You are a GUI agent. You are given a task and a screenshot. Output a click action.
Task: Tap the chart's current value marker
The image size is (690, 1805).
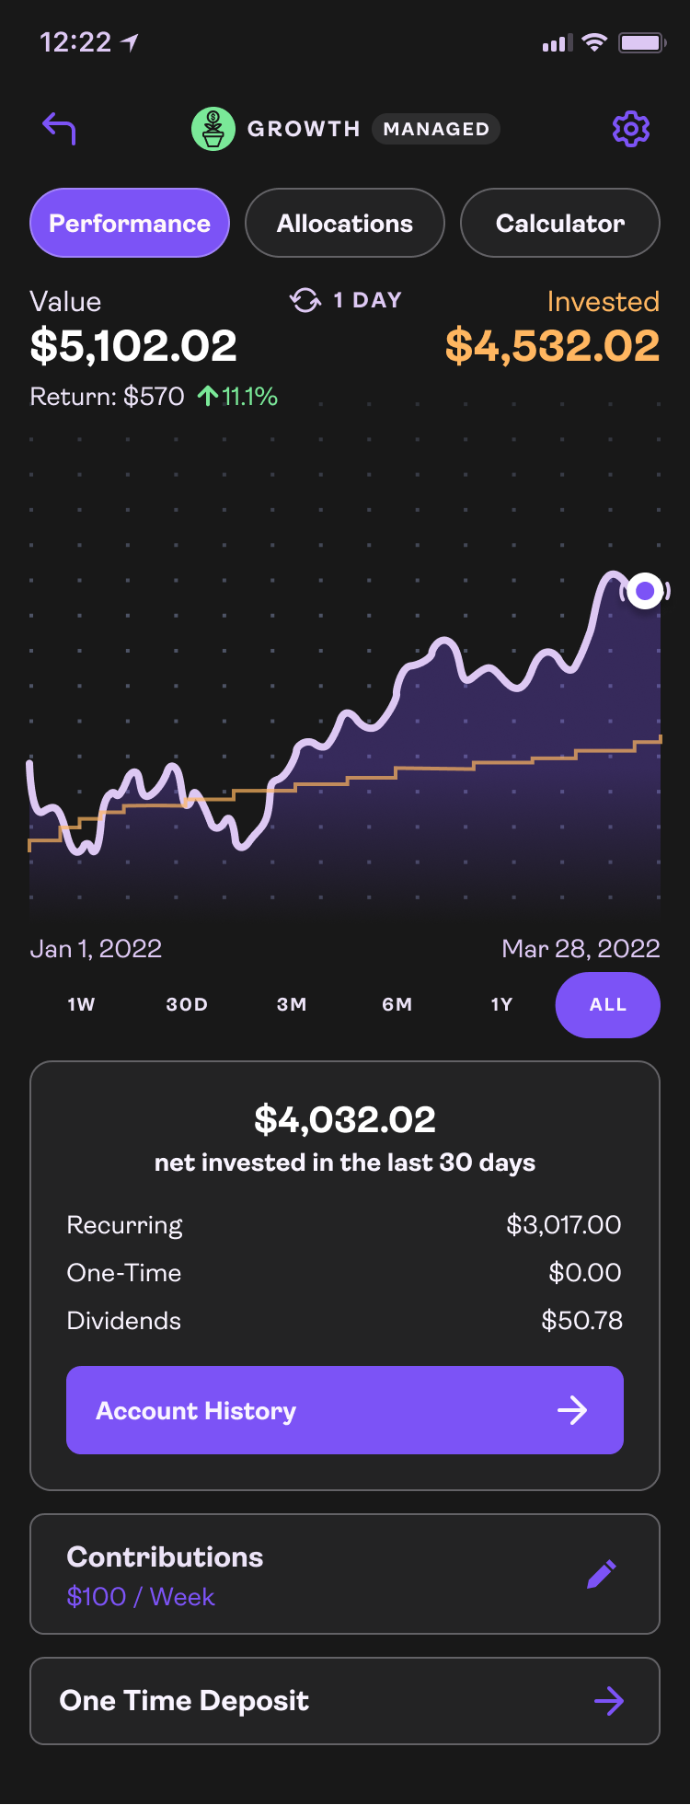(x=645, y=591)
